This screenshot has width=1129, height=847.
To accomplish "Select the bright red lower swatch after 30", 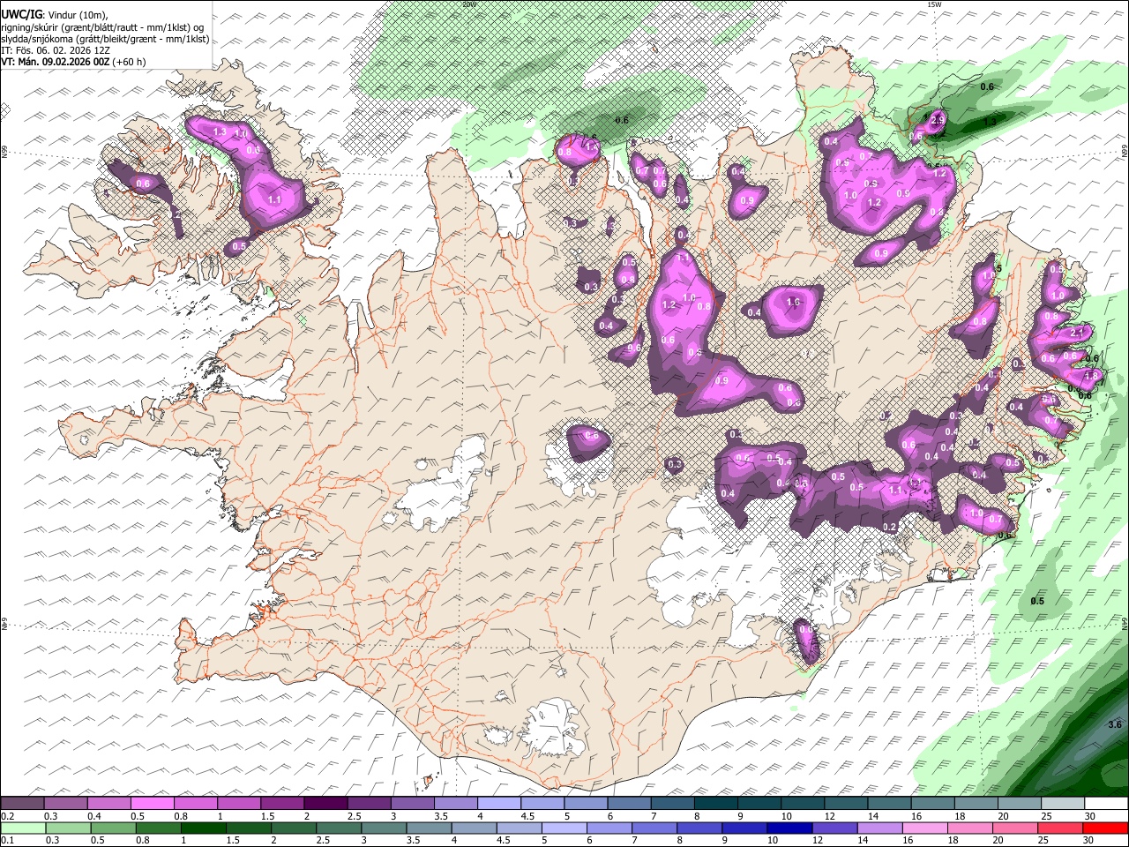I will coord(1106,828).
